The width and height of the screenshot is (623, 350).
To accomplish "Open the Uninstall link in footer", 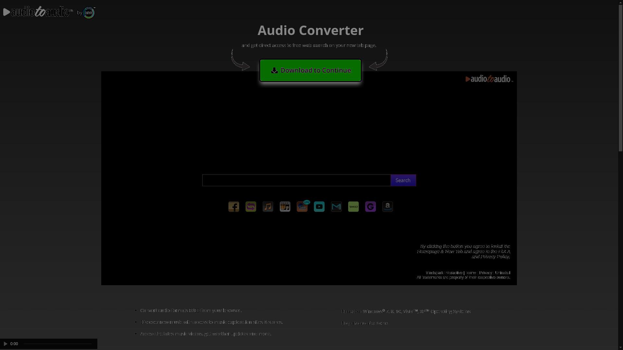I will click(x=503, y=273).
